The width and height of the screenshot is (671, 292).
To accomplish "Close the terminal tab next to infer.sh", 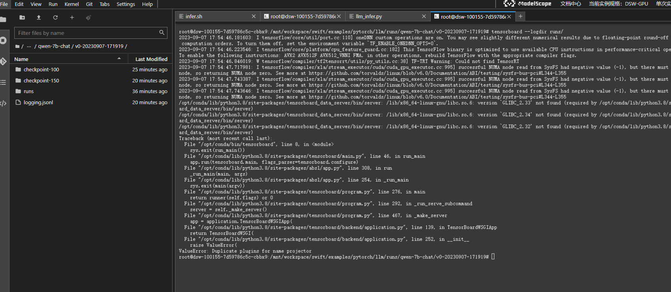I will pyautogui.click(x=339, y=16).
